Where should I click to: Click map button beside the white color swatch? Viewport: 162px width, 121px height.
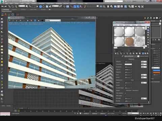tap(144, 65)
